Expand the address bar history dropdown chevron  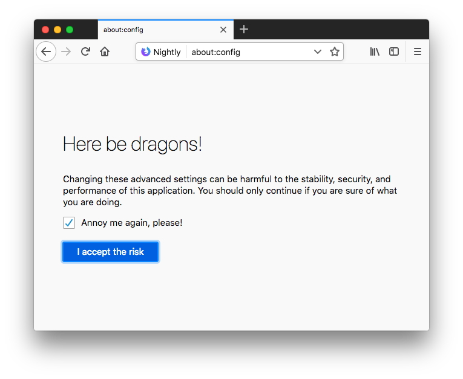(317, 51)
